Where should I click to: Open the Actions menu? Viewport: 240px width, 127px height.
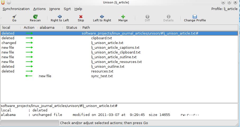(x=39, y=9)
